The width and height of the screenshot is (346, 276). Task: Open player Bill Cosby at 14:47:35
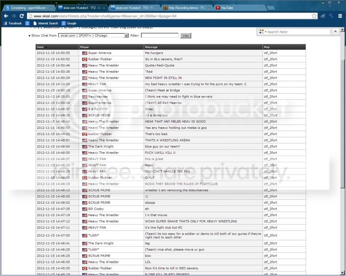click(96, 209)
